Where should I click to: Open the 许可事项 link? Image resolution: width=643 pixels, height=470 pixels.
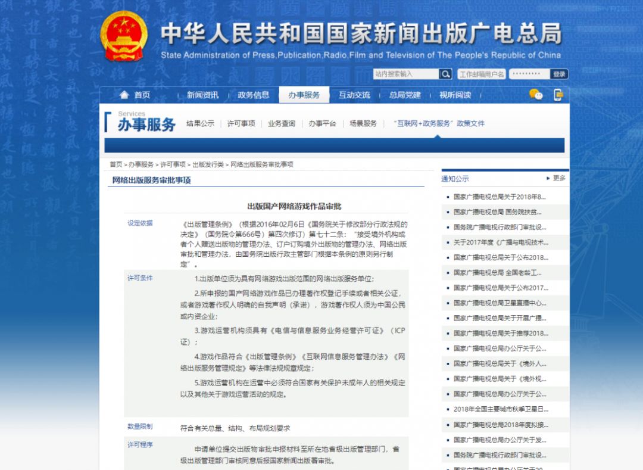[x=241, y=123]
